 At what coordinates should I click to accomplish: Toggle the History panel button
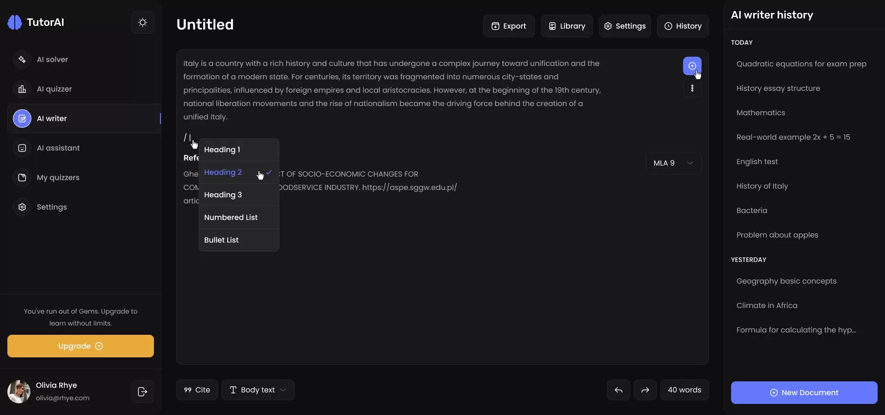point(683,26)
